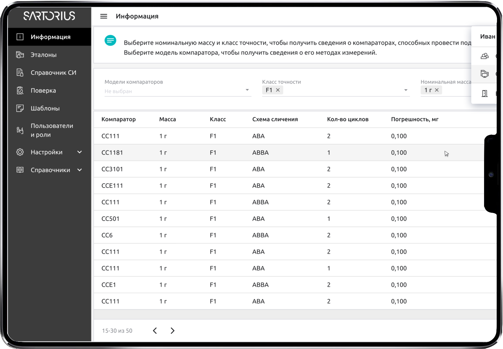Viewport: 503px width, 349px height.
Task: Expand the Настройки submenu chevron
Action: 79,152
